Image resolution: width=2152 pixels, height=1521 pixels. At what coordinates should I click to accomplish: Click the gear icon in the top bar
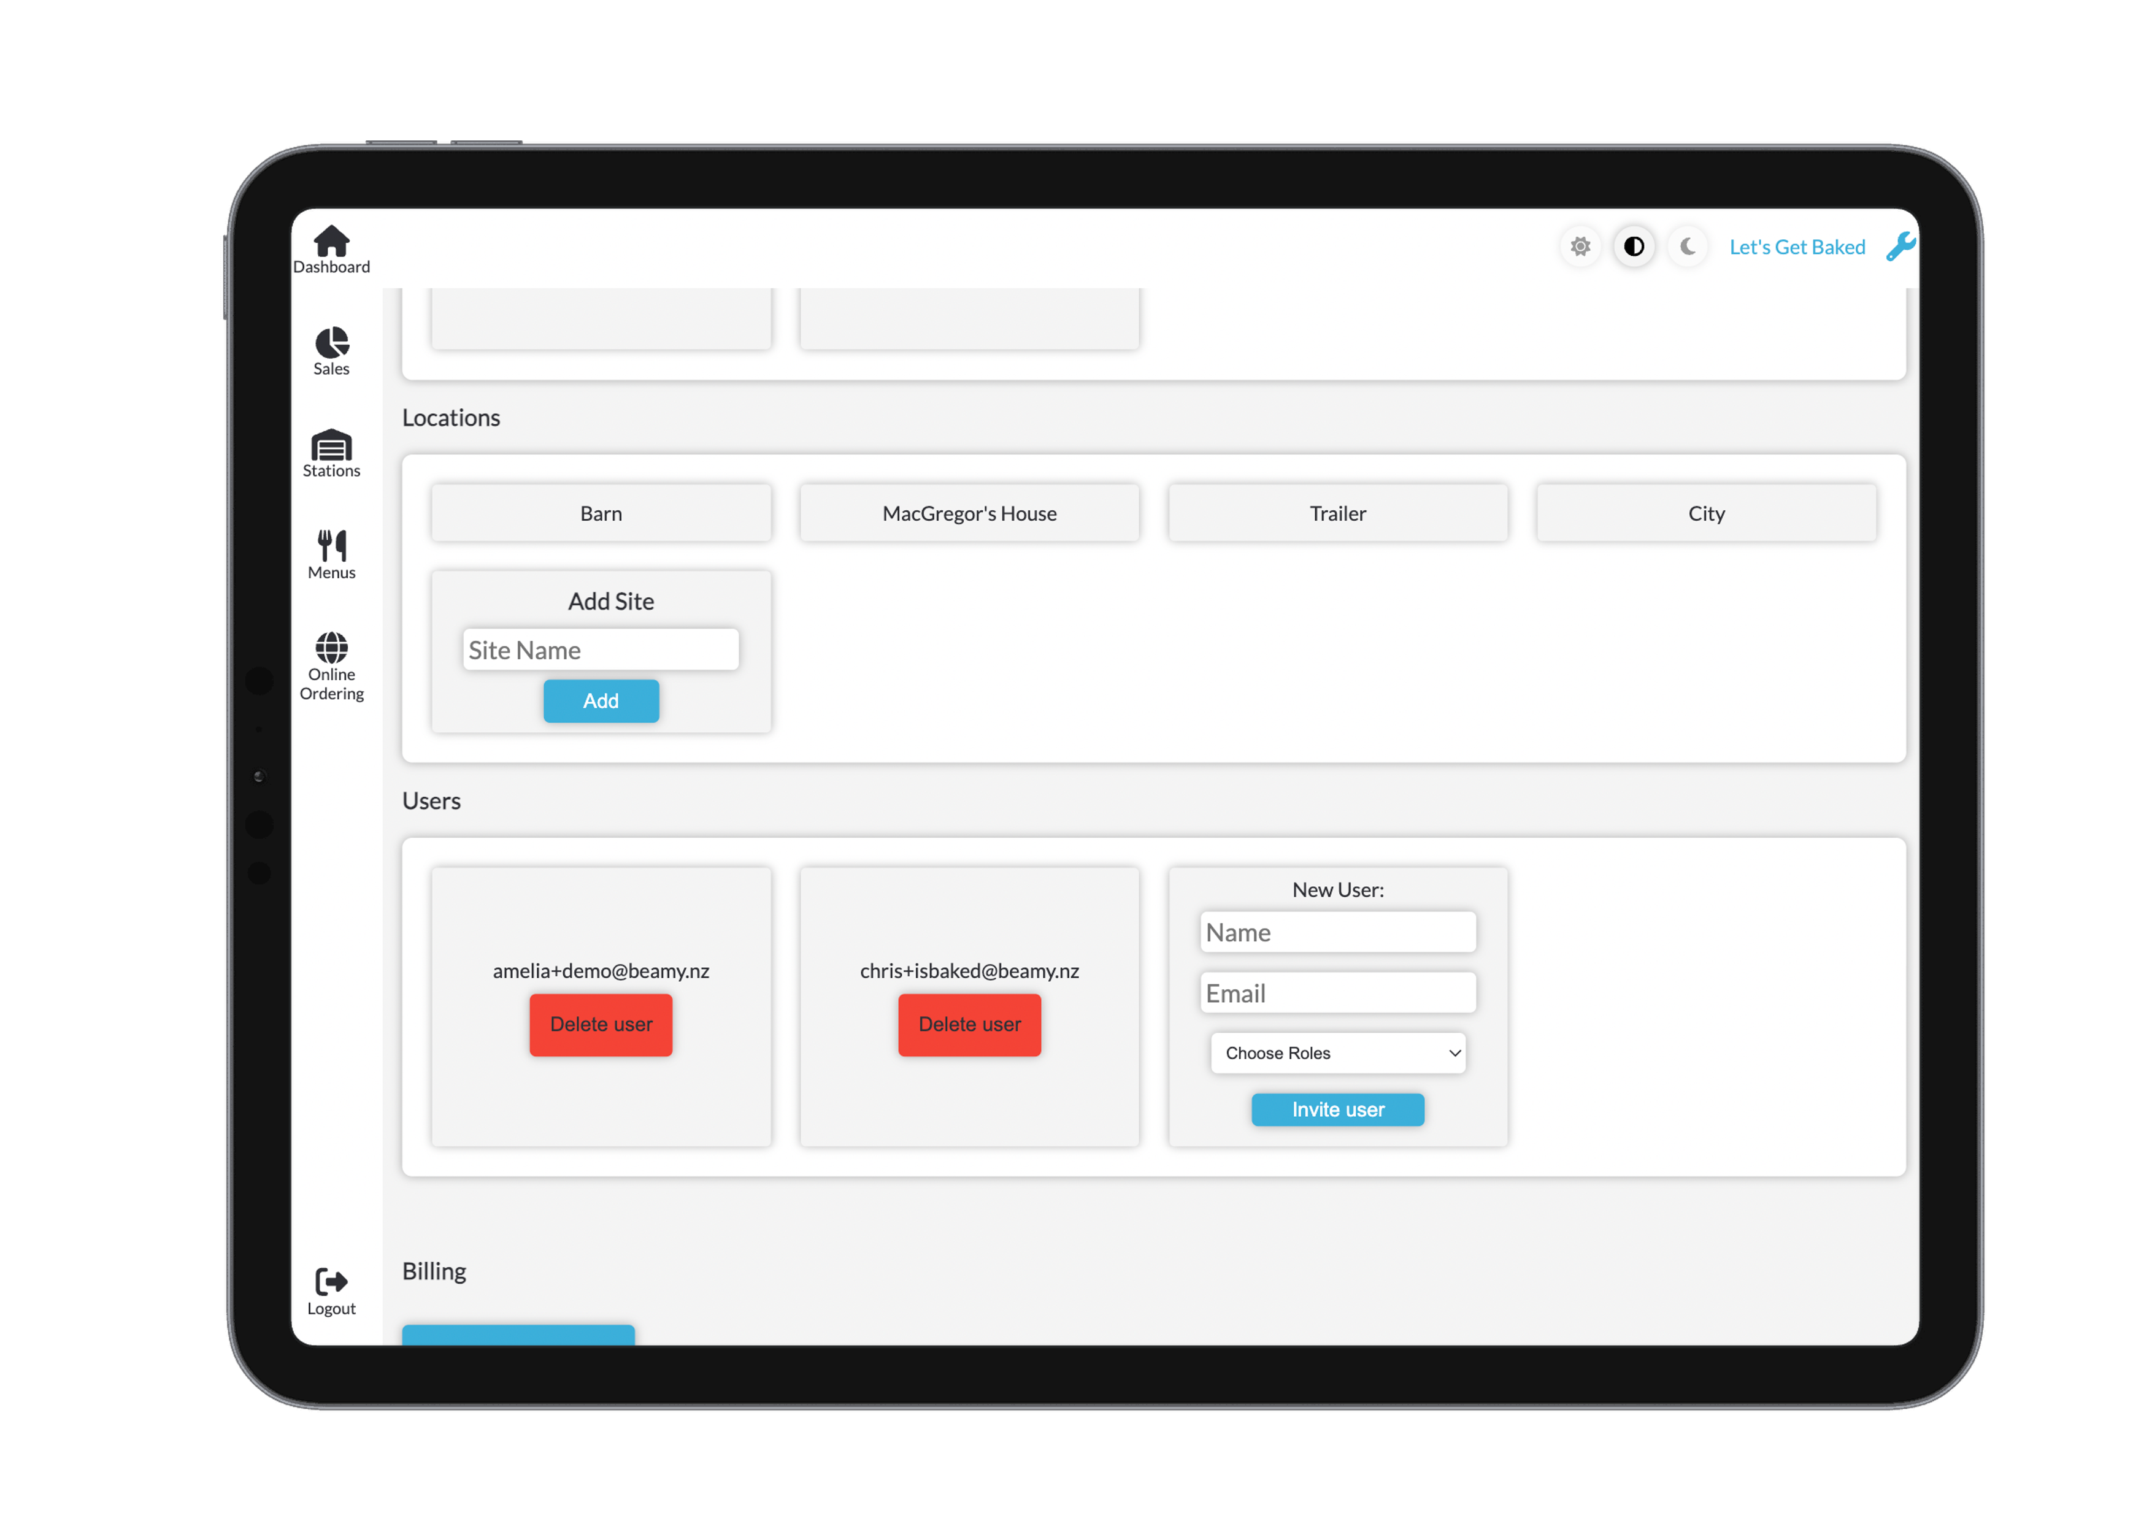1580,247
